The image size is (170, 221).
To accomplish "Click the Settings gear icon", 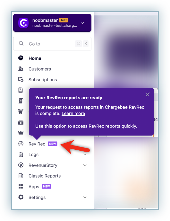I will point(21,197).
